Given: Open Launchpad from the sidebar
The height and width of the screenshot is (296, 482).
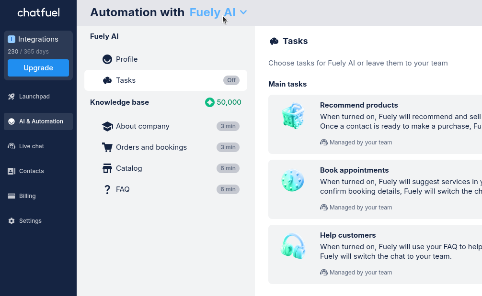Looking at the screenshot, I should (x=34, y=97).
